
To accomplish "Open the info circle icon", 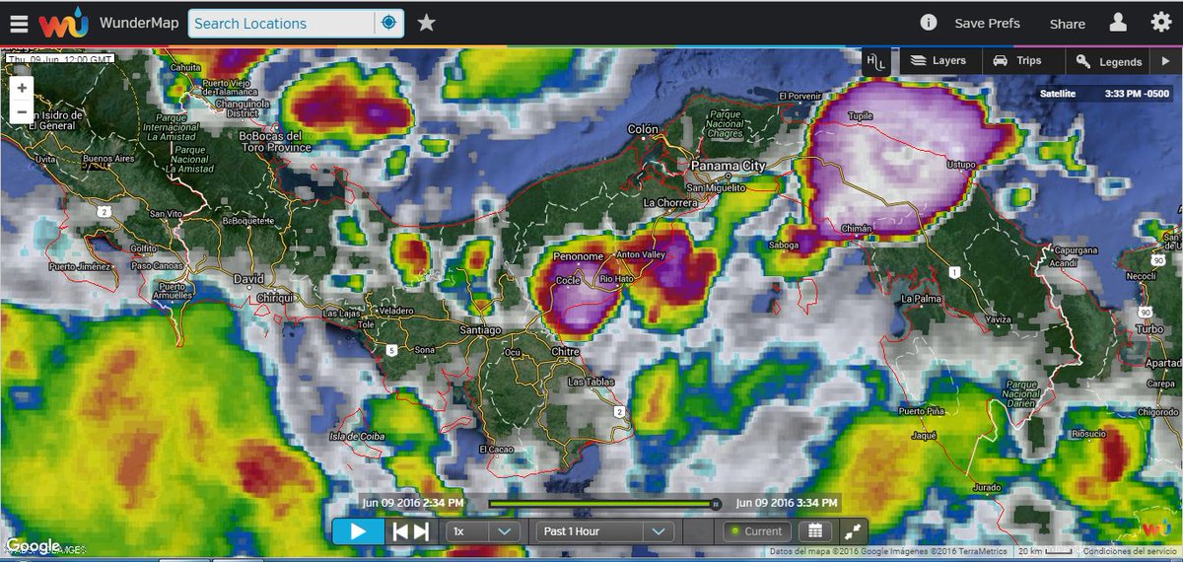I will (x=928, y=23).
